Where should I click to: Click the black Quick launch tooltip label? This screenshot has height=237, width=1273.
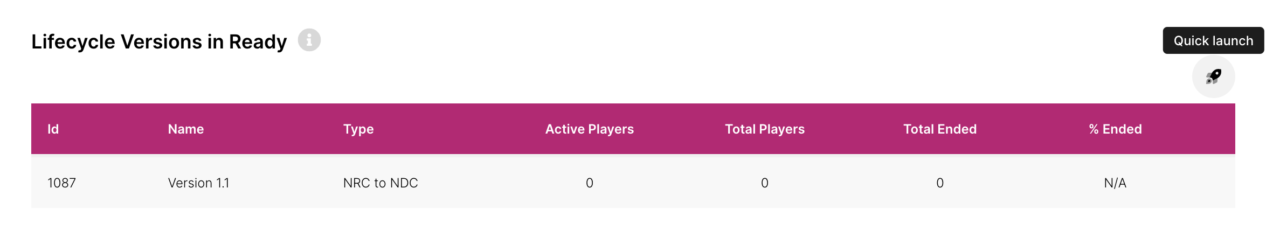(1213, 40)
